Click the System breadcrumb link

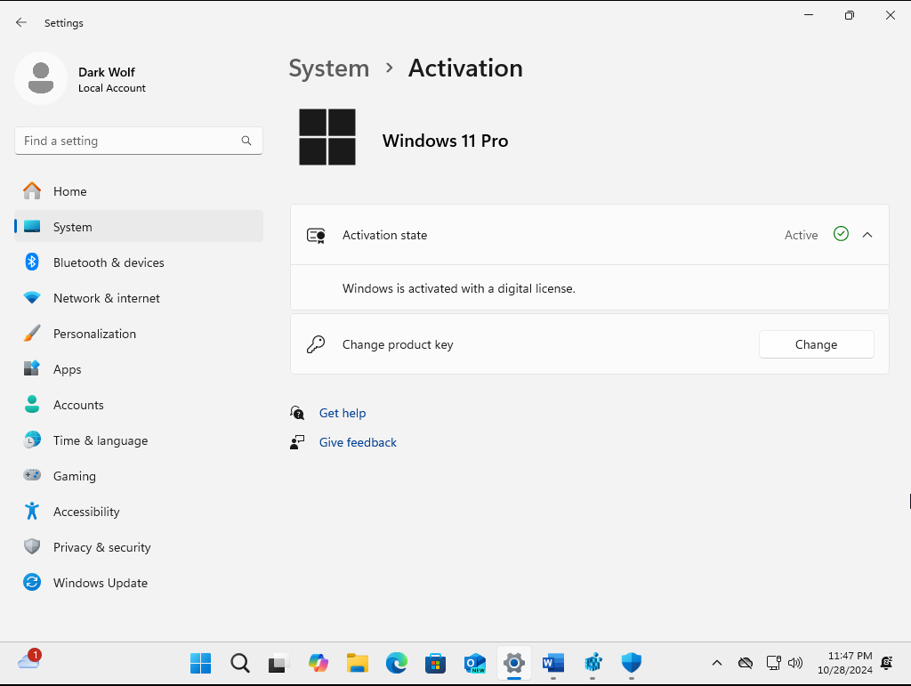point(329,69)
